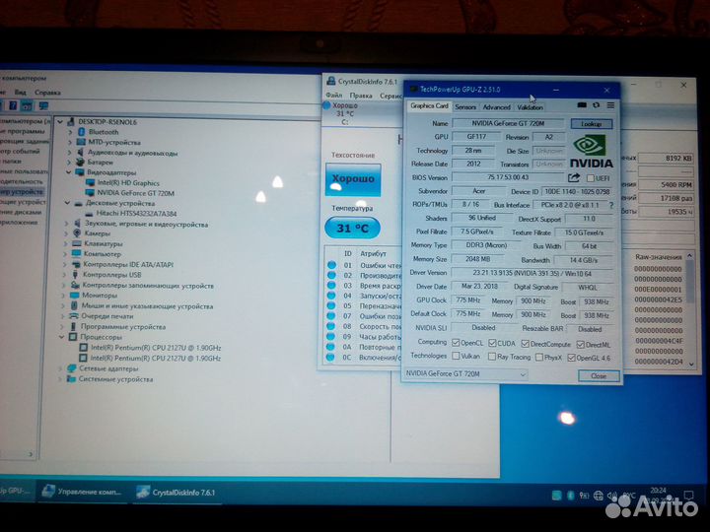Click the Сетевые адаптеры network icon
The image size is (710, 532).
[x=72, y=368]
